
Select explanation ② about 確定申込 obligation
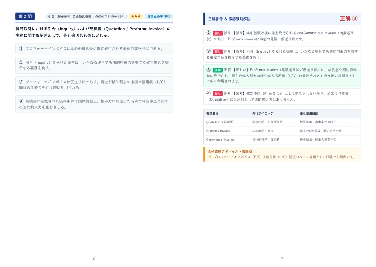(x=282, y=54)
